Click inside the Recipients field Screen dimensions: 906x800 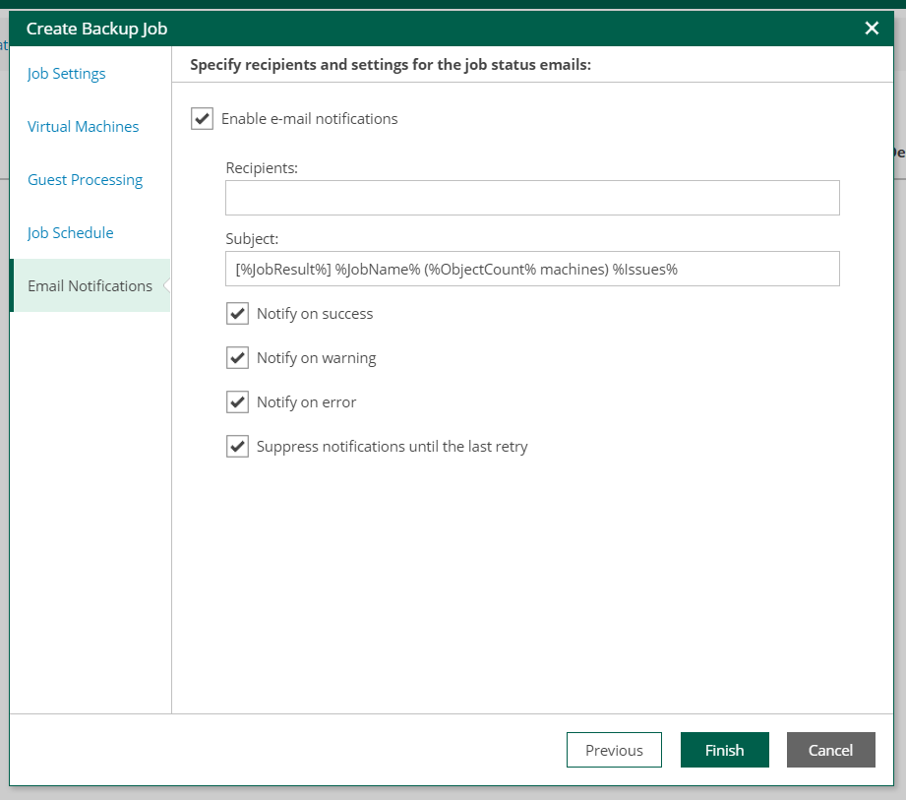coord(532,198)
